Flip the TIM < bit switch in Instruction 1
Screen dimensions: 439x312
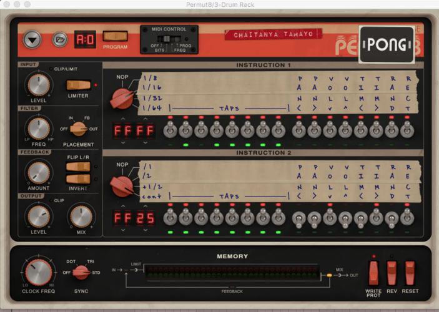[x=361, y=129]
